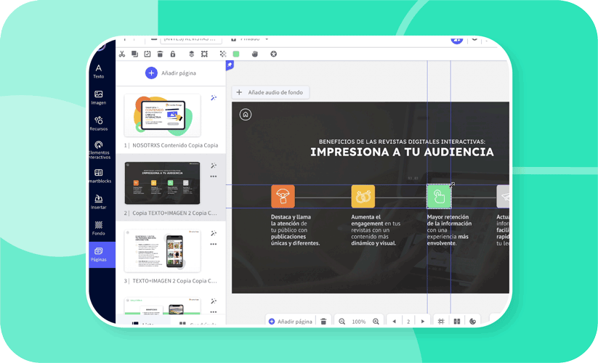This screenshot has height=363, width=598.
Task: Toggle the grid guides icon
Action: tap(441, 322)
